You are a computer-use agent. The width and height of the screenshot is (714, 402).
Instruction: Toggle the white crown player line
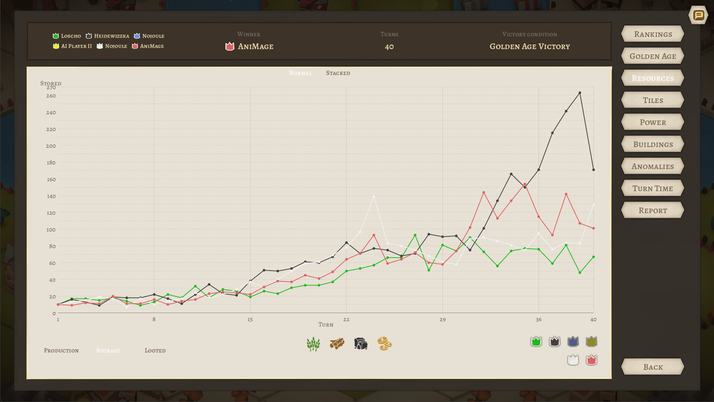pyautogui.click(x=573, y=360)
